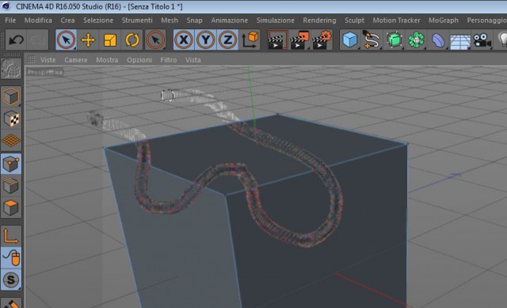Enable Polygons mode in sidebar
The image size is (507, 308).
[11, 208]
